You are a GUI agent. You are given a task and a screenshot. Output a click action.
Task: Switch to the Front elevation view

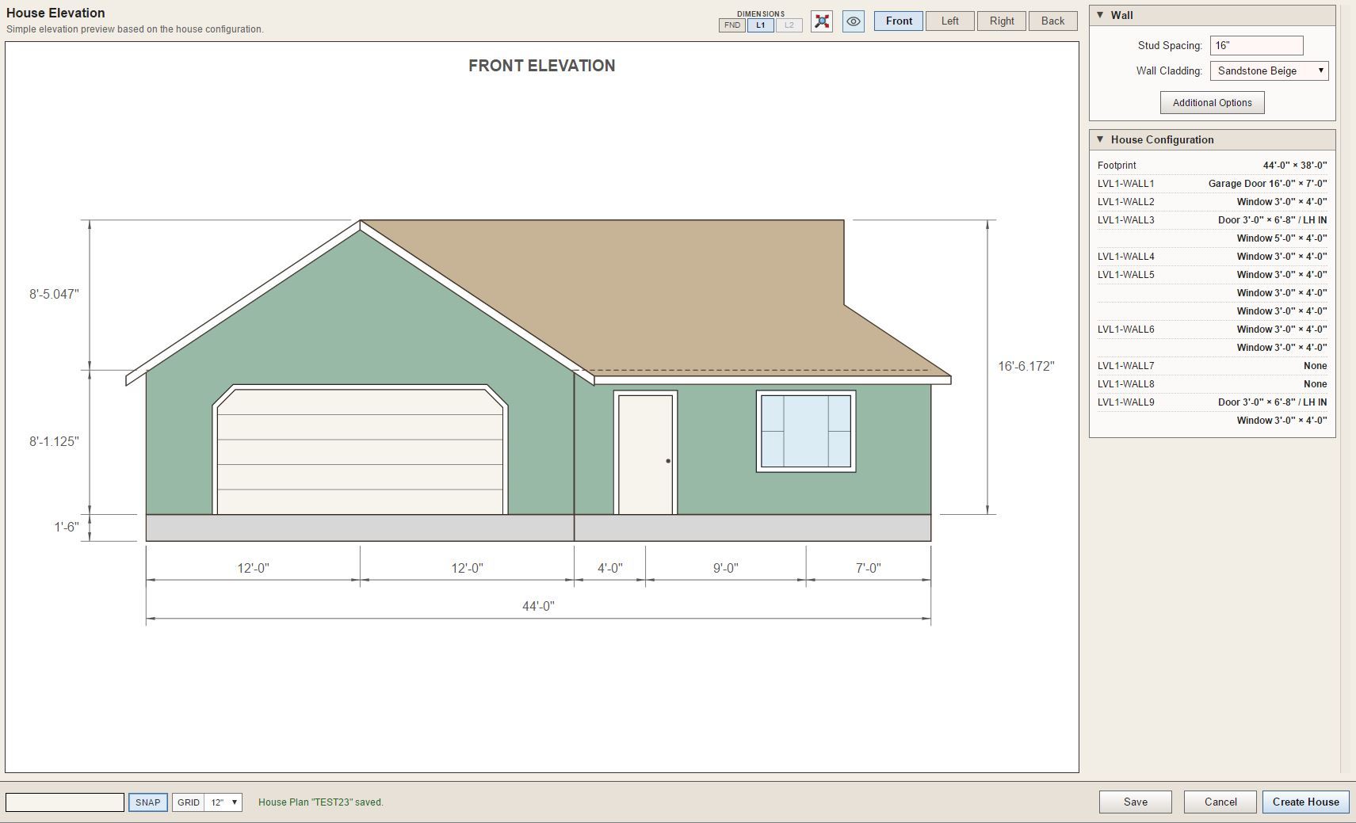pos(899,21)
